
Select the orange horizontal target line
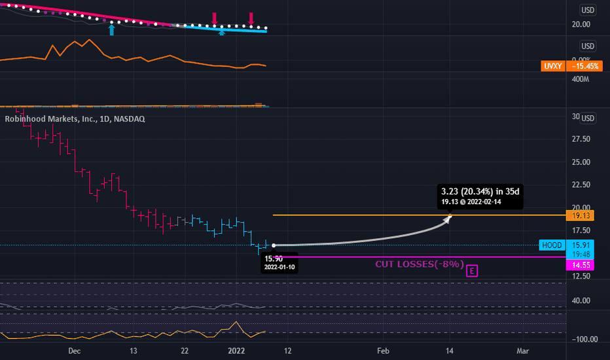pyautogui.click(x=419, y=215)
